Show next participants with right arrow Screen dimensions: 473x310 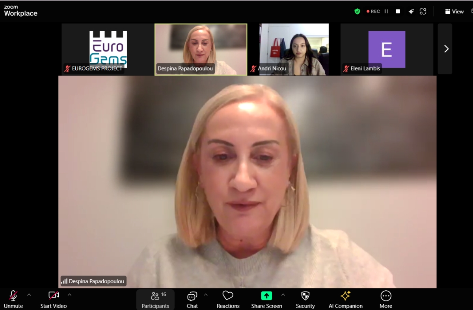tap(446, 49)
